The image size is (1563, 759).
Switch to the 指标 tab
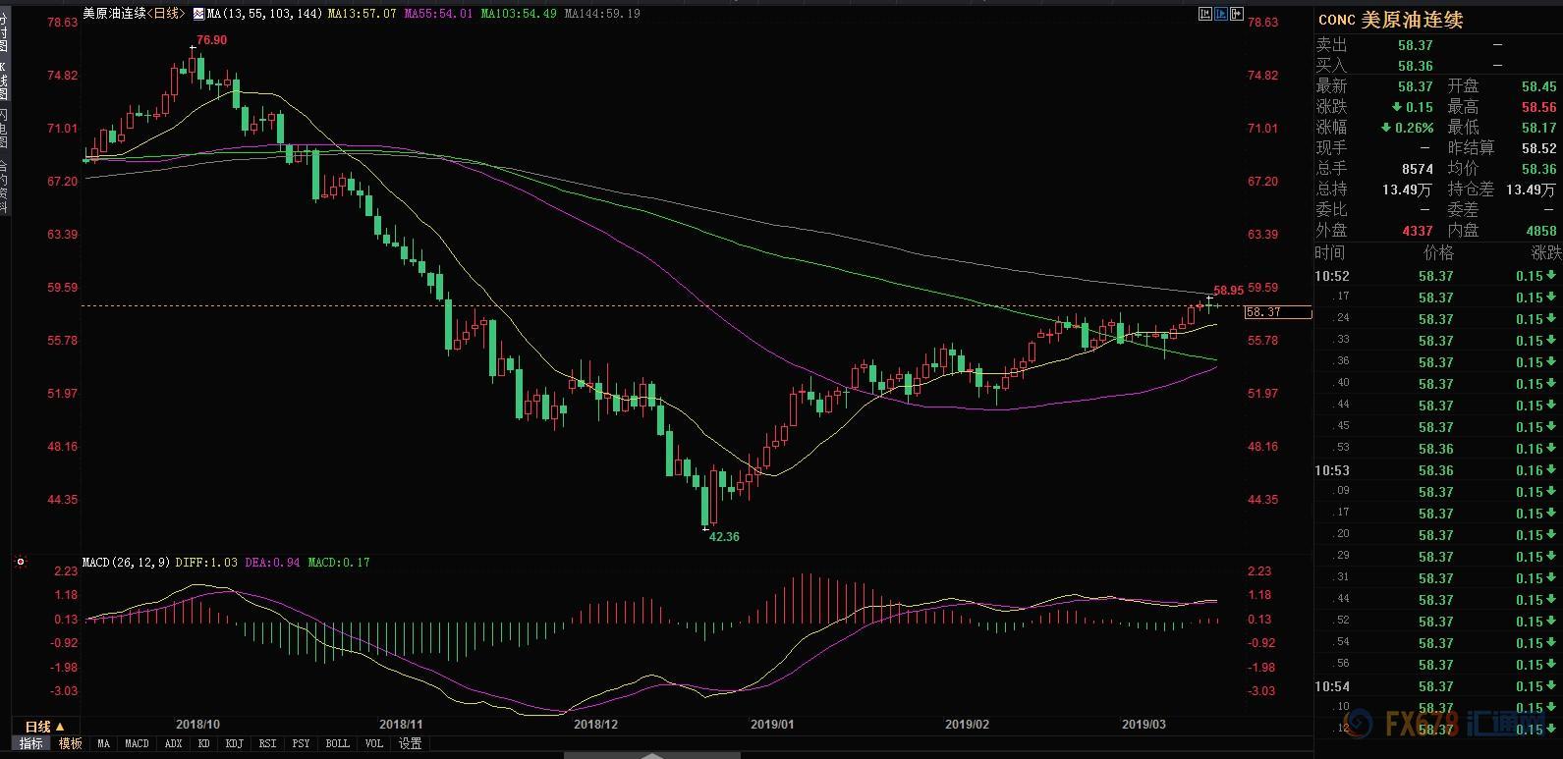[x=31, y=743]
